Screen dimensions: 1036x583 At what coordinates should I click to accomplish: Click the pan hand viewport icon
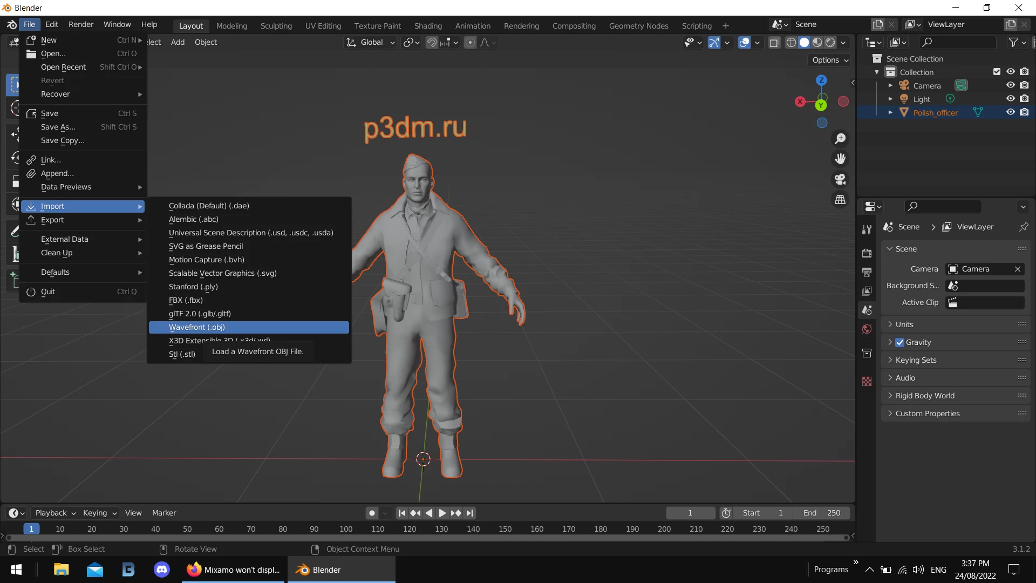pos(840,159)
